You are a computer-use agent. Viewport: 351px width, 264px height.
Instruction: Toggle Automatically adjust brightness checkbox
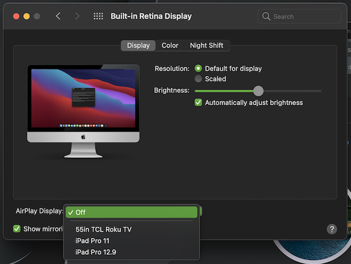coord(198,102)
